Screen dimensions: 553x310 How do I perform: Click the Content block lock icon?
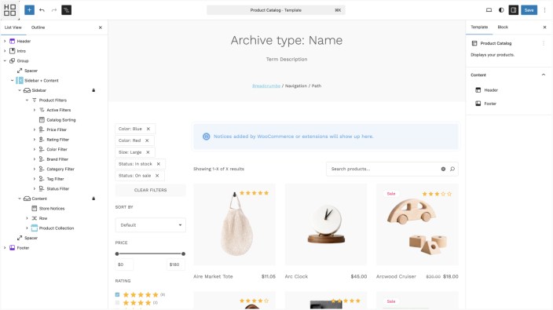point(93,199)
